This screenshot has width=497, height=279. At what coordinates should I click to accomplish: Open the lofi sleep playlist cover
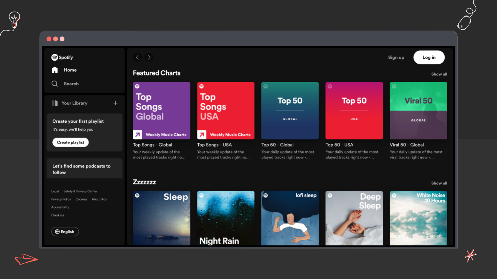pos(290,218)
